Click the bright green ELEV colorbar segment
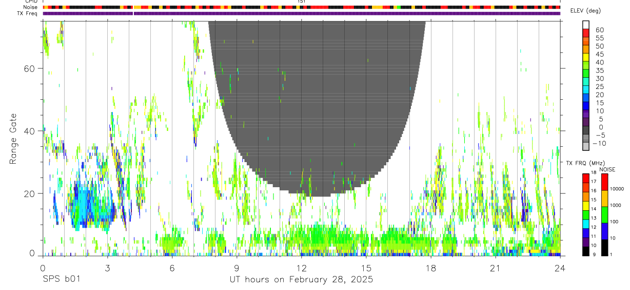The width and height of the screenshot is (630, 290). coord(586,73)
